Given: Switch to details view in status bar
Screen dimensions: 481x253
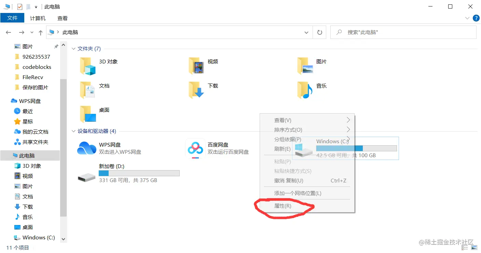Looking at the screenshot, I should point(465,247).
